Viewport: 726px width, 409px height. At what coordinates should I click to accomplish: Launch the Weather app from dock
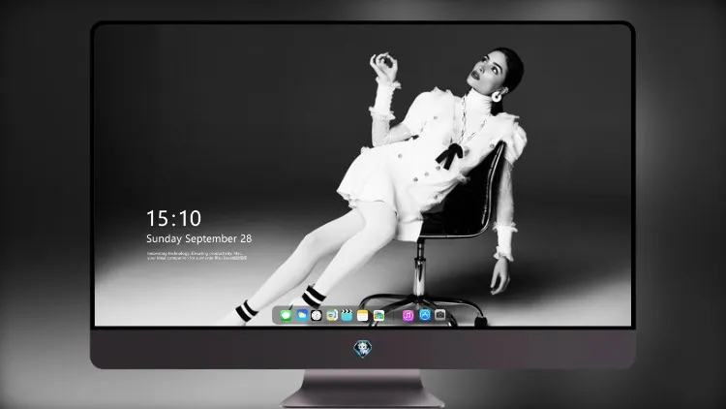pos(302,315)
